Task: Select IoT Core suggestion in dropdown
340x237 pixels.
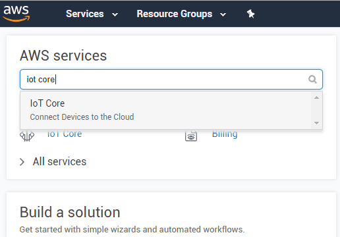Action: tap(166, 110)
